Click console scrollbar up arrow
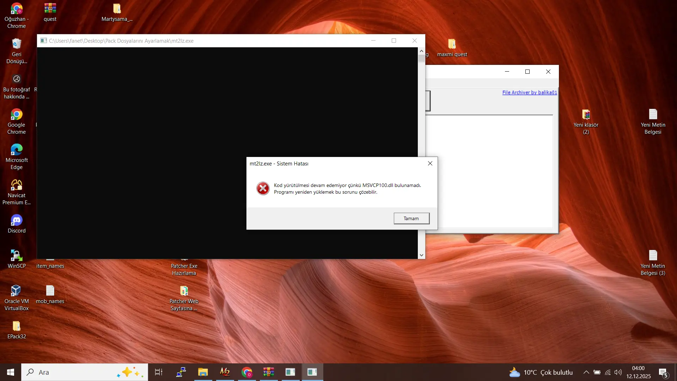Screen dimensions: 677x381 point(421,51)
